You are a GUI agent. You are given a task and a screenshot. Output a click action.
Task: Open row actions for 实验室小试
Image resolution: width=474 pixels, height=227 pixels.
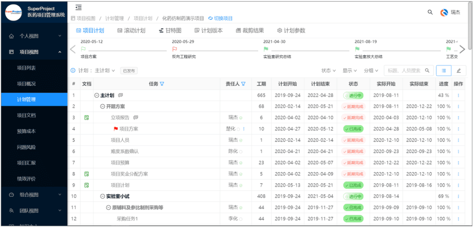[458, 196]
